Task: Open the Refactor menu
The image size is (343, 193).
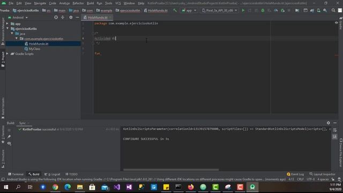Action: (x=78, y=3)
